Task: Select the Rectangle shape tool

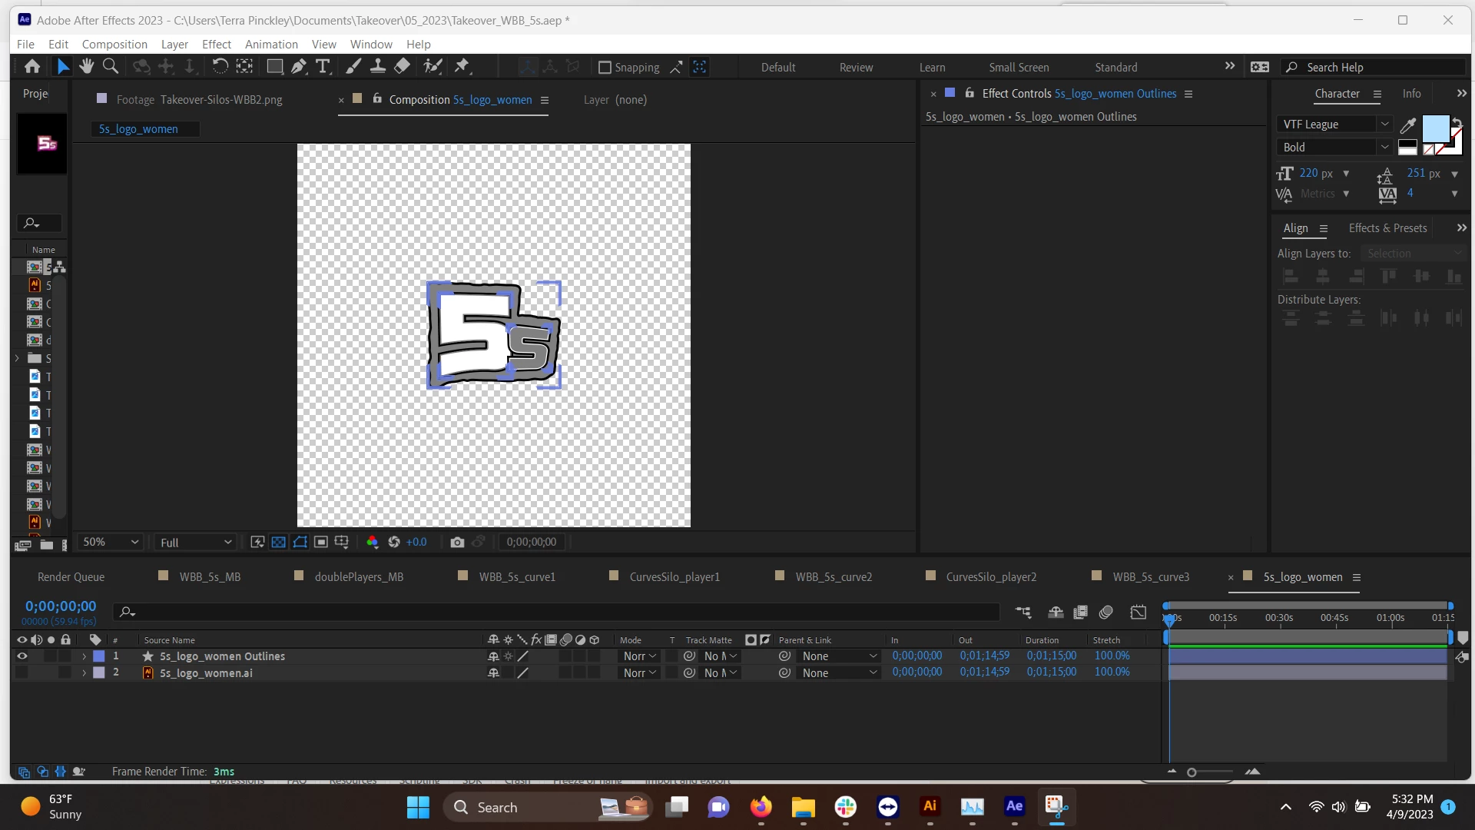Action: point(274,67)
